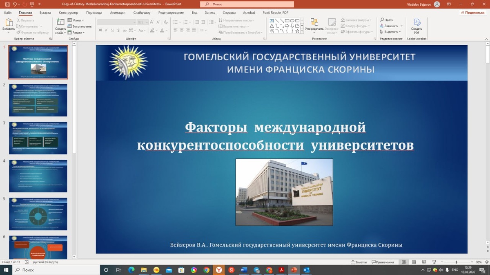Image resolution: width=490 pixels, height=275 pixels.
Task: Switch to the Переходы tab
Action: 94,13
